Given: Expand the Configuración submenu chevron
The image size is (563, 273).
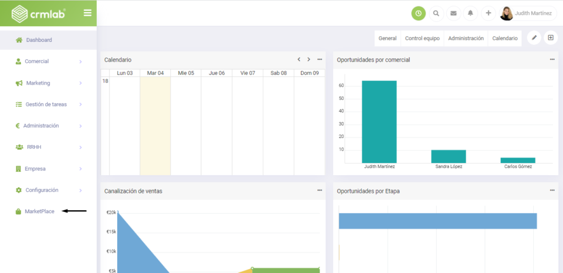Looking at the screenshot, I should (80, 191).
